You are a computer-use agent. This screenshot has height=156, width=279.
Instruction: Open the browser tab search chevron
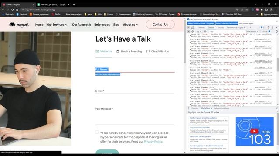[255, 4]
